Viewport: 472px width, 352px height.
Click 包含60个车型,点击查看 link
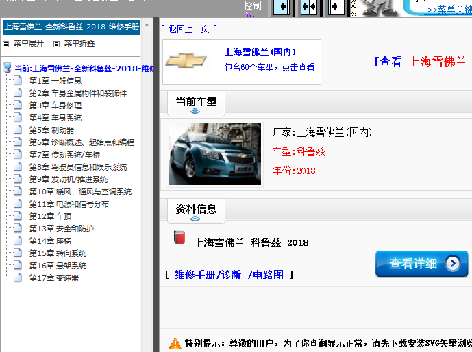tap(269, 67)
